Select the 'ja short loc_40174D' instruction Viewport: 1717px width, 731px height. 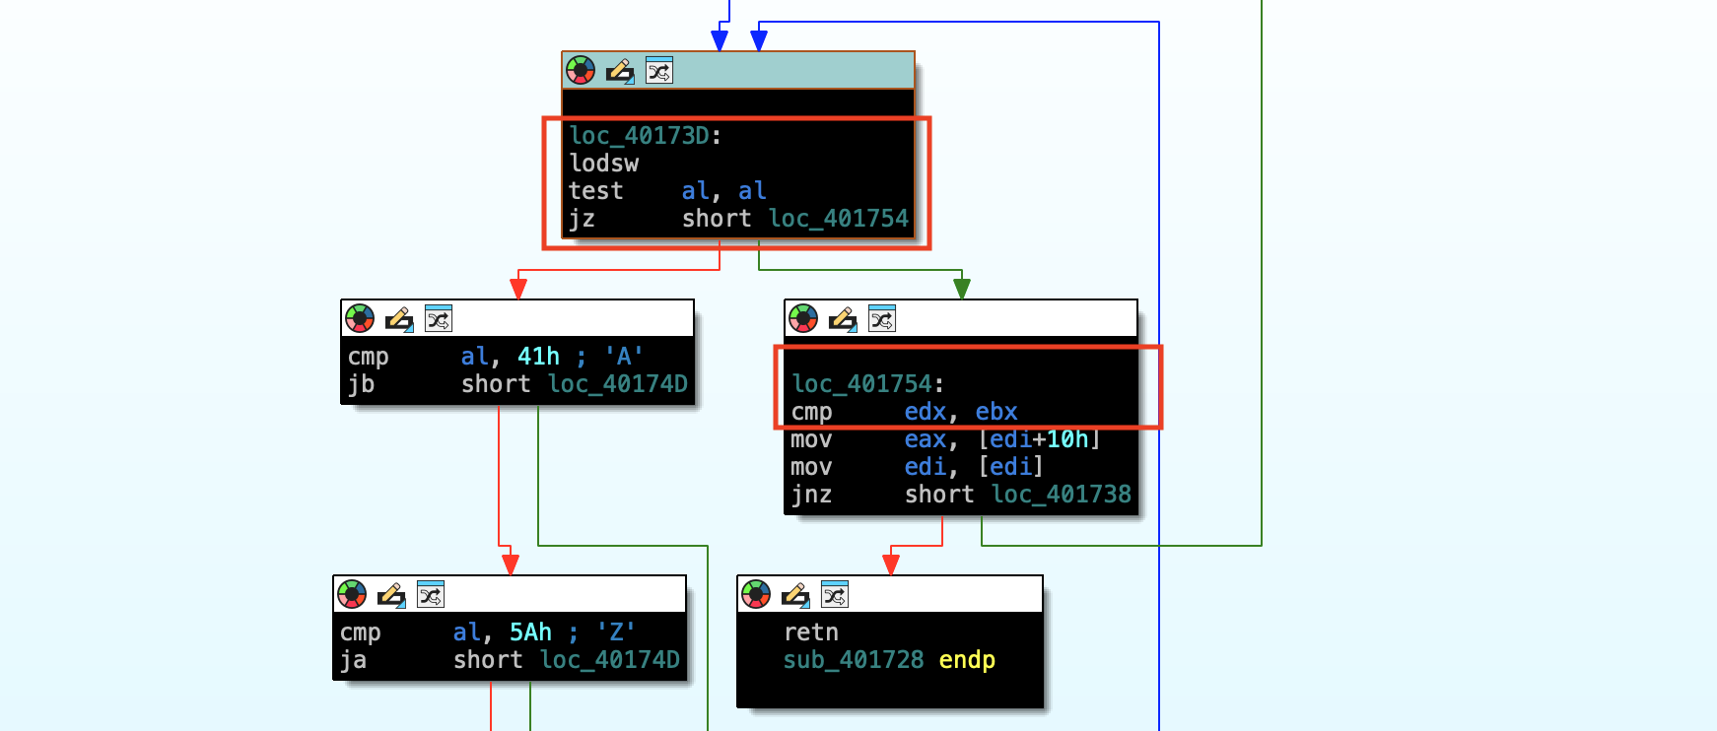[510, 660]
